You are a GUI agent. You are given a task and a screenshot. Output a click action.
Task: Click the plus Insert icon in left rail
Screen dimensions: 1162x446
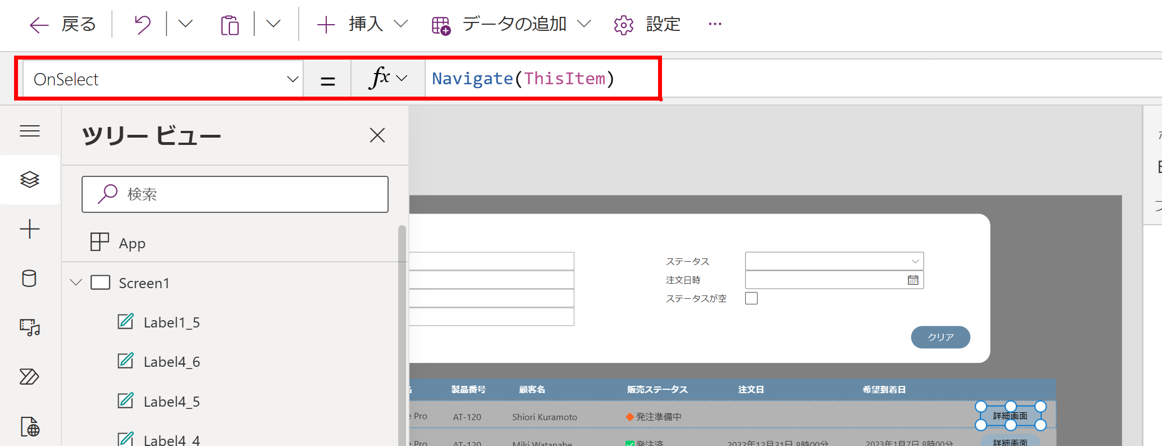tap(30, 229)
